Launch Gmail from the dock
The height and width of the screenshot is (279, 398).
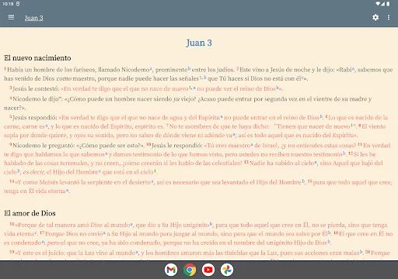click(171, 270)
